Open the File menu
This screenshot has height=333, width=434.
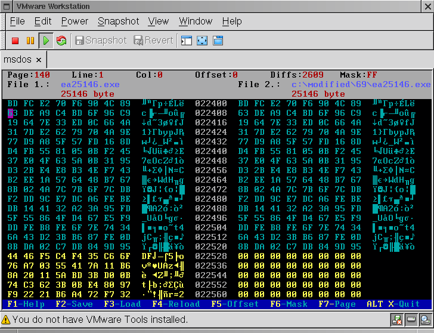tap(17, 21)
